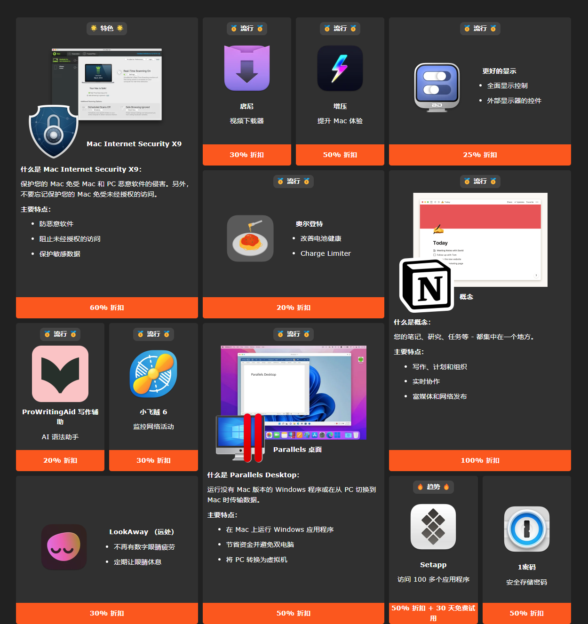
Task: Open the Mac Internet Security X9 screenshot thumbnail
Action: point(107,84)
